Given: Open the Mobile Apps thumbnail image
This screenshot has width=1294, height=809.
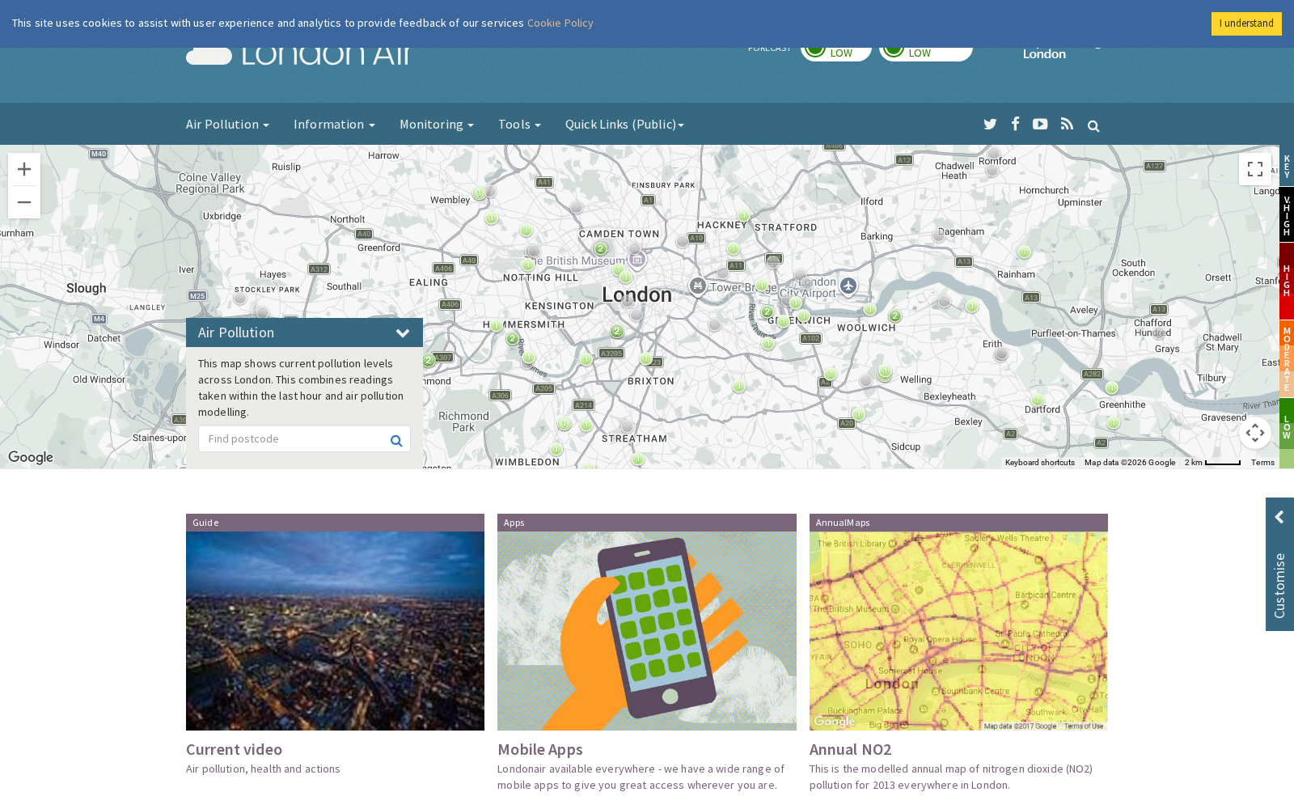Looking at the screenshot, I should coord(647,631).
